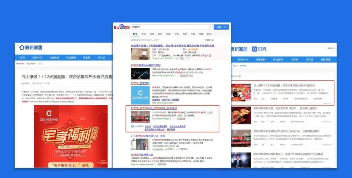Click 找装修 in left 腾讯家居 nav bar
Image resolution: width=352 pixels, height=178 pixels.
click(x=87, y=58)
